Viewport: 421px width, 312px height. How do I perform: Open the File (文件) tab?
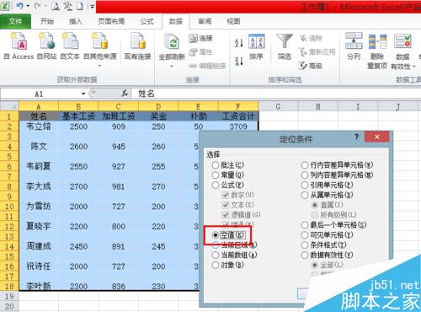coord(15,21)
